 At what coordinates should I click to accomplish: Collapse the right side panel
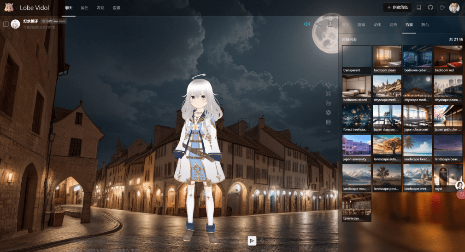click(x=330, y=24)
